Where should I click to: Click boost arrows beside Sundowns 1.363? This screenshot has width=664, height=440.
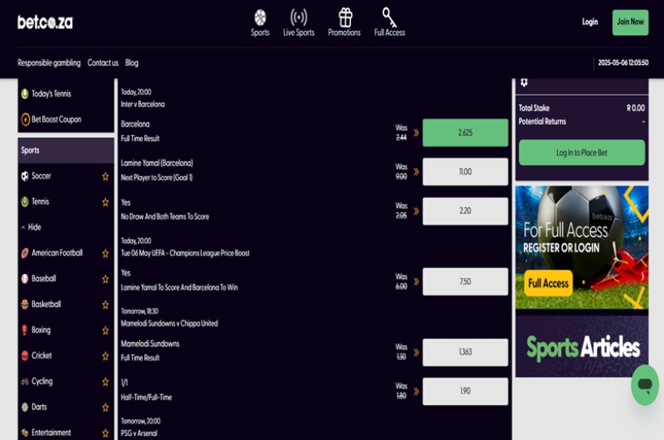click(x=416, y=352)
